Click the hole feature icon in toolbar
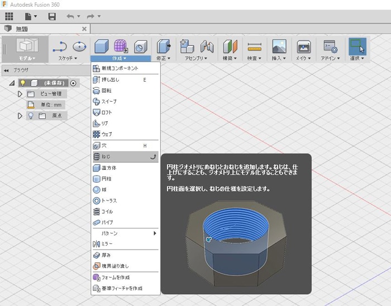Image resolution: width=391 pixels, height=306 pixels. click(140, 47)
